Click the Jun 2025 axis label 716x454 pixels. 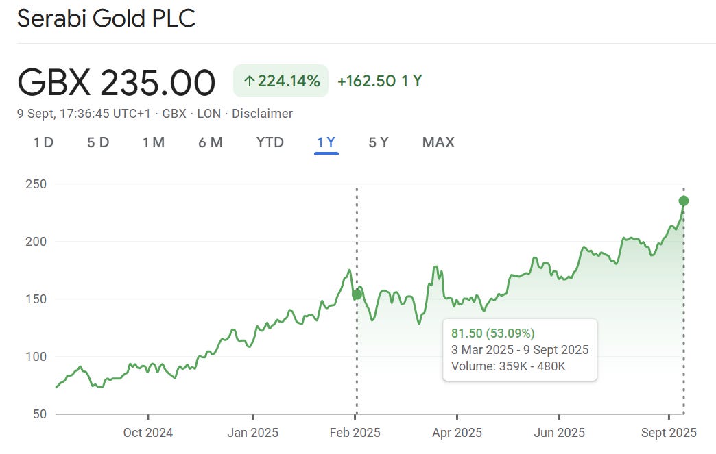pyautogui.click(x=560, y=433)
